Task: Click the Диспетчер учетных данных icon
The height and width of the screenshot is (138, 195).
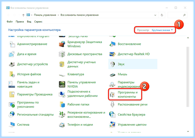Action: 62,64
